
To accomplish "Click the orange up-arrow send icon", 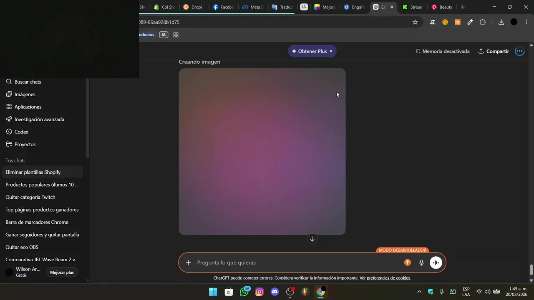I will [x=408, y=262].
